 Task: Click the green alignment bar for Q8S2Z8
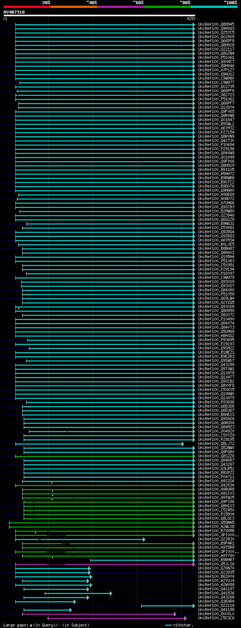click(104, 456)
